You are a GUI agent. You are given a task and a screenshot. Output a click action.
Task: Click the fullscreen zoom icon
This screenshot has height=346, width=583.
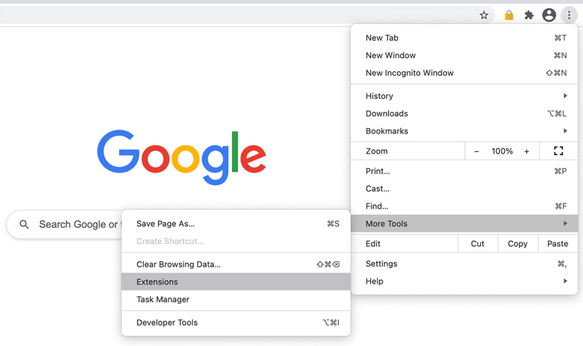point(559,151)
